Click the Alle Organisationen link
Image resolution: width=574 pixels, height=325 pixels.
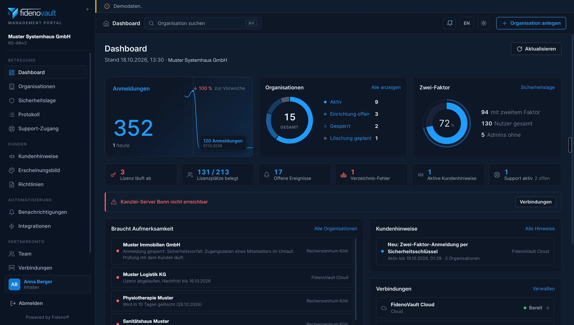coord(336,229)
